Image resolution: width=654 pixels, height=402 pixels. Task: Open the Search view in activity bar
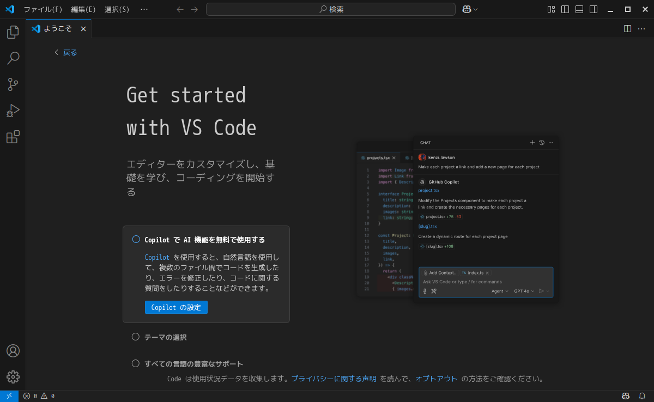click(x=13, y=58)
